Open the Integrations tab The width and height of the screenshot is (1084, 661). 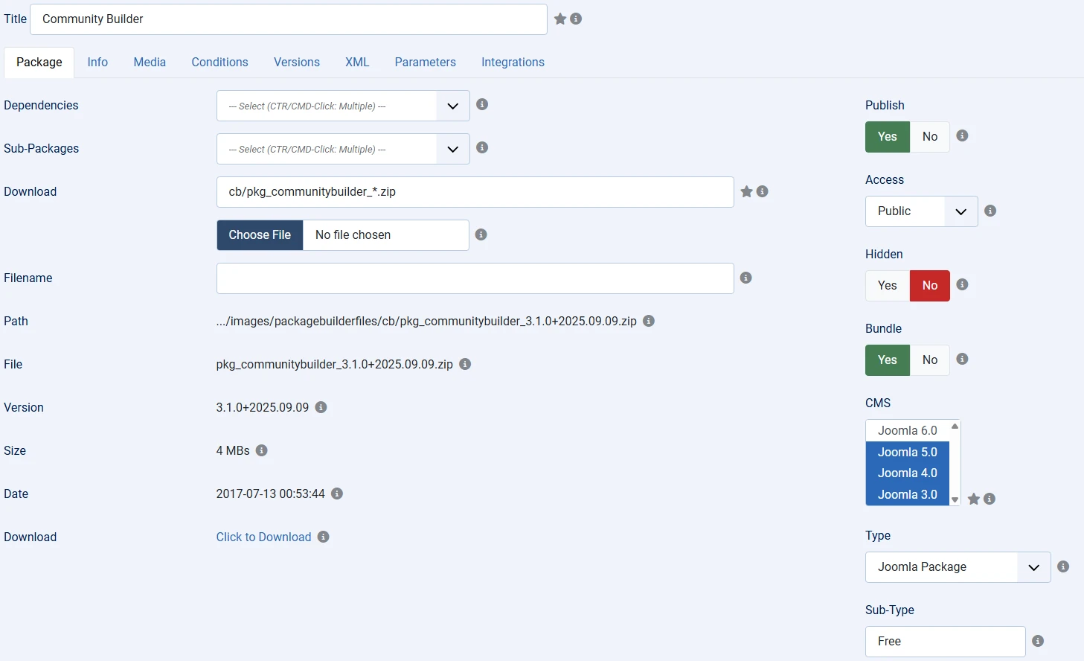(513, 63)
